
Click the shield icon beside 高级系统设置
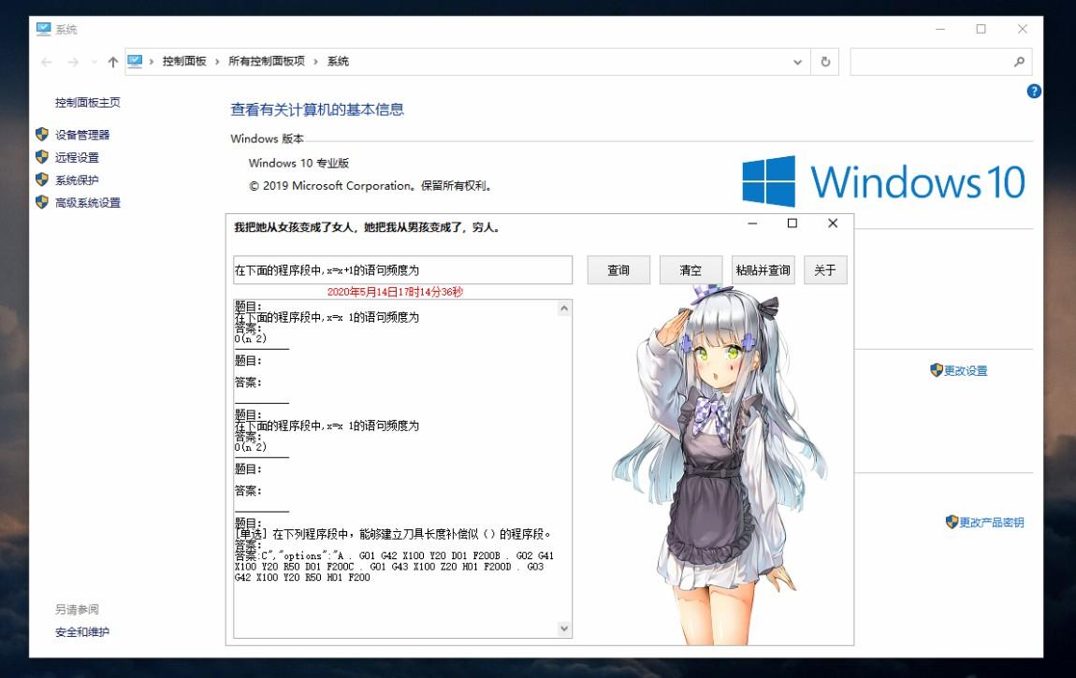42,202
